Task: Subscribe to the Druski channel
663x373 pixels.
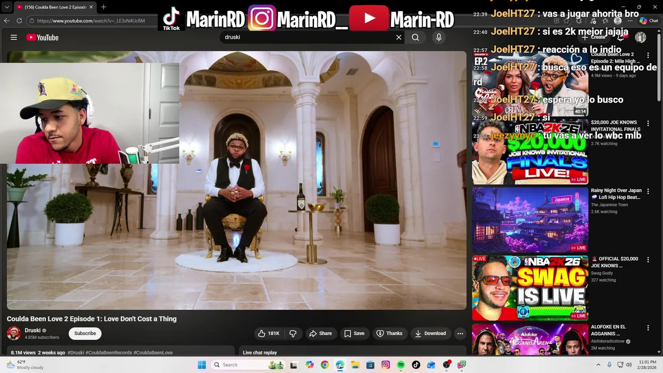Action: pyautogui.click(x=85, y=334)
